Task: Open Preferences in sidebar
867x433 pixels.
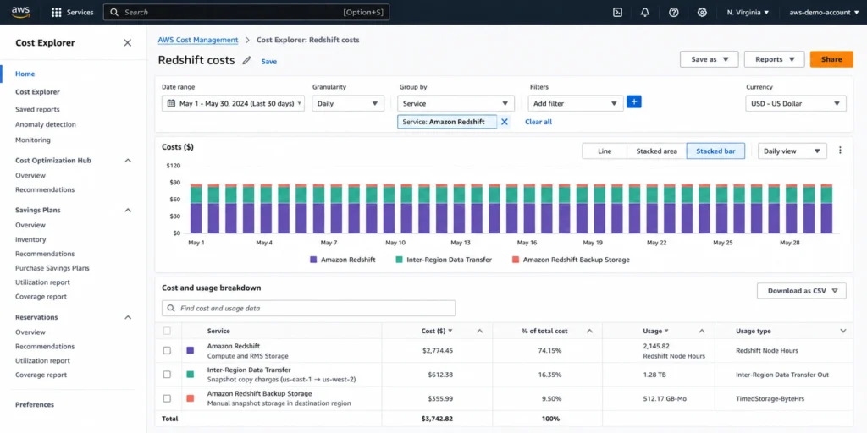Action: point(34,404)
